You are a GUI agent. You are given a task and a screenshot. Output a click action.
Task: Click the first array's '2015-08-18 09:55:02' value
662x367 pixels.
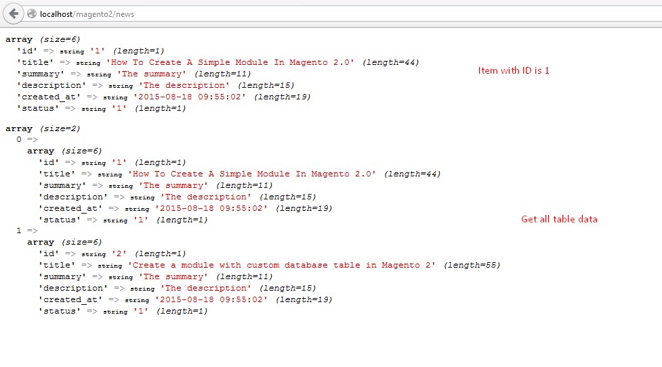coord(190,97)
